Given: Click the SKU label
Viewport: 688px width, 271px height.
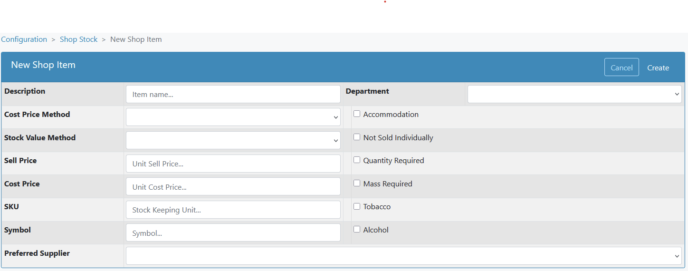Looking at the screenshot, I should pos(11,207).
